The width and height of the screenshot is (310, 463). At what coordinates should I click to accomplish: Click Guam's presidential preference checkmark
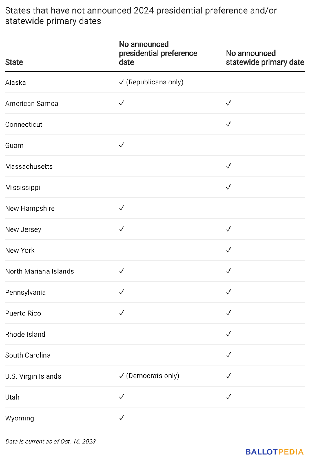click(122, 145)
